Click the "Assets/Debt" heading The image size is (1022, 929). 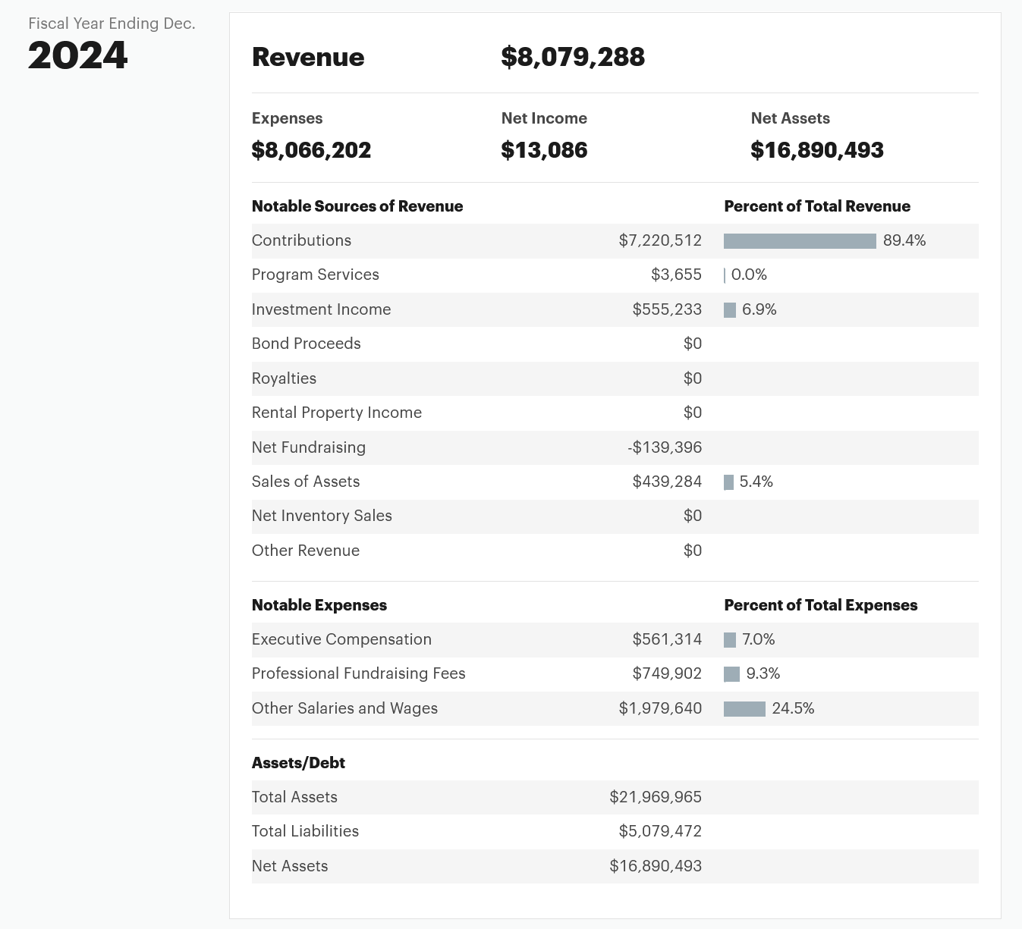pos(298,763)
